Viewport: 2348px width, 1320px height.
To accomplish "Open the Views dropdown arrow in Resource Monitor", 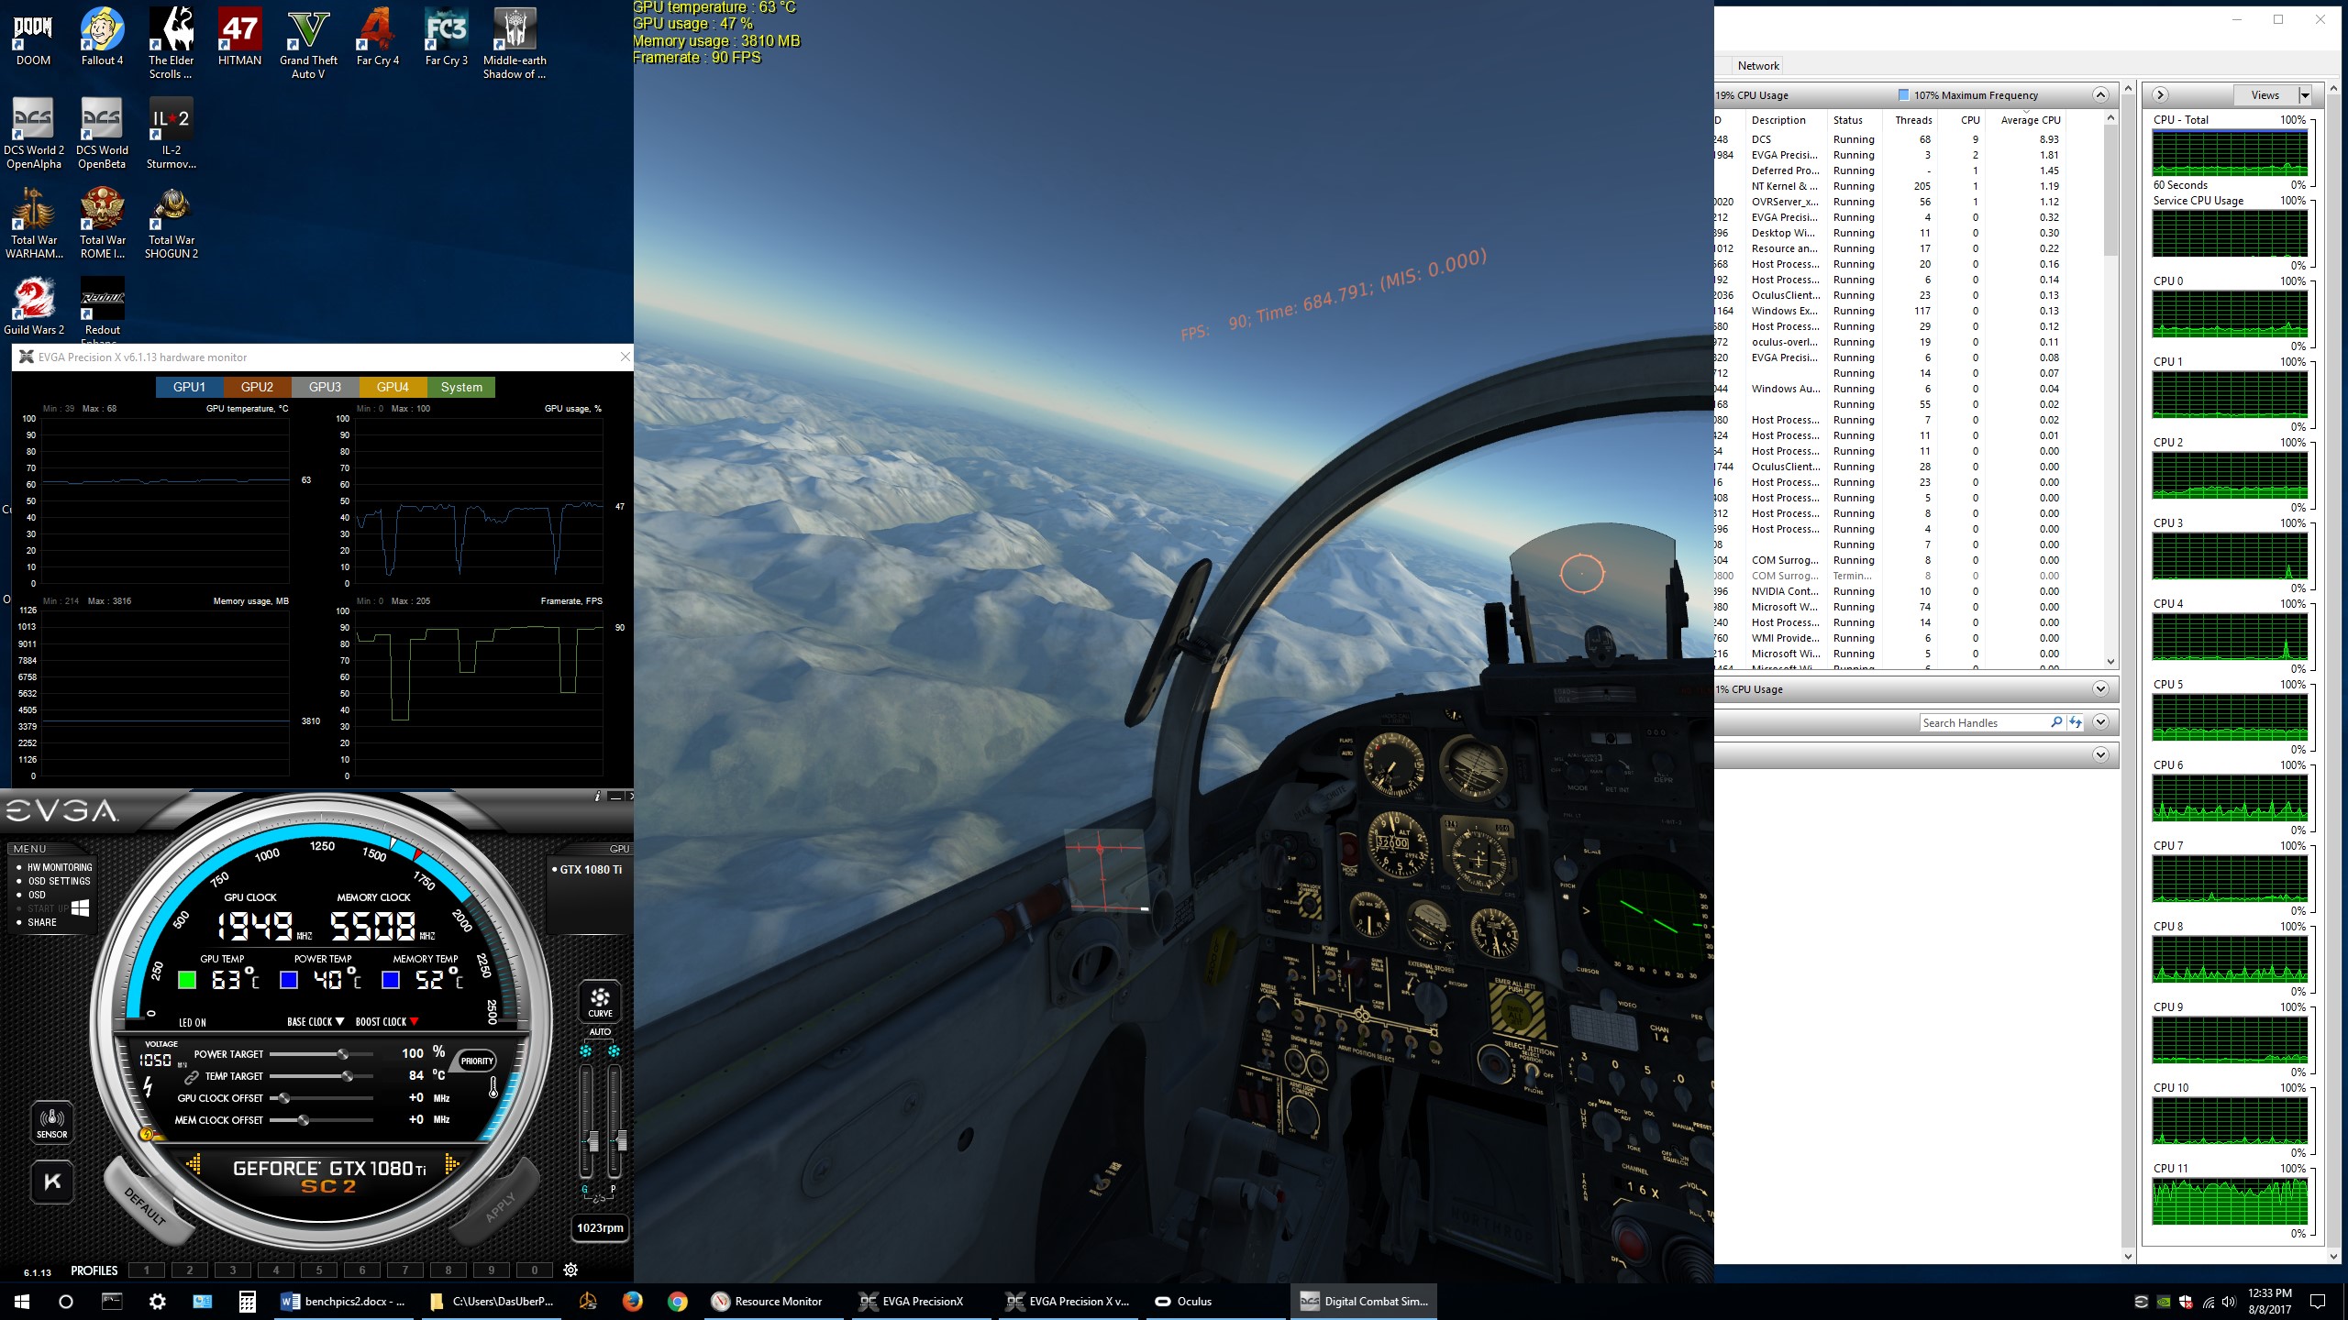I will 2304,95.
